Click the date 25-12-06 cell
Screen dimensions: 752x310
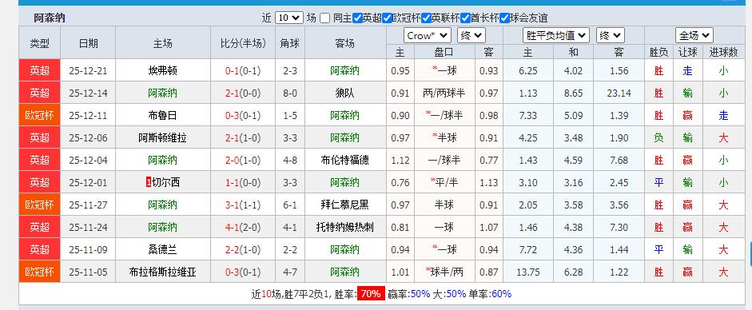[88, 138]
